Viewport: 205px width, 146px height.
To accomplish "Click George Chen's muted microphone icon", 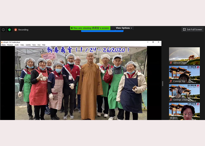I will [171, 100].
